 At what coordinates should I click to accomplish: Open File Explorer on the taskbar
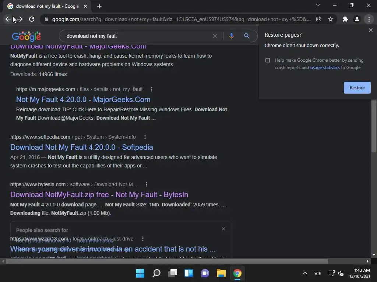[x=221, y=273]
